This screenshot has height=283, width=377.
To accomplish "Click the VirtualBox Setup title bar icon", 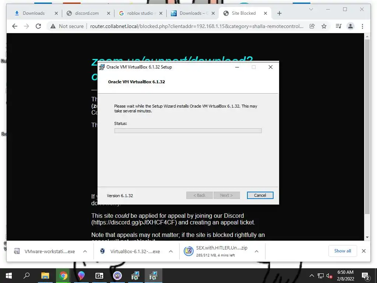I will tap(102, 67).
